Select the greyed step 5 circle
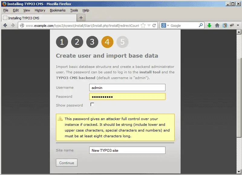Viewport: 242px width, 175px height. click(123, 42)
